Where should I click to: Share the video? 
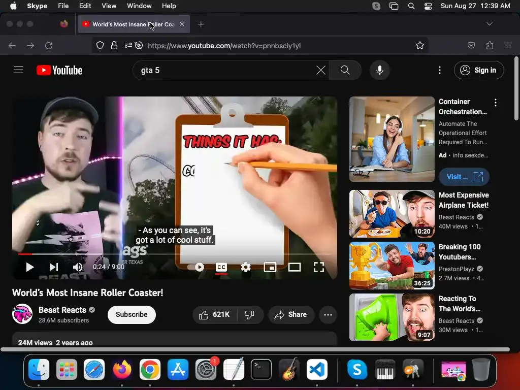click(x=291, y=315)
